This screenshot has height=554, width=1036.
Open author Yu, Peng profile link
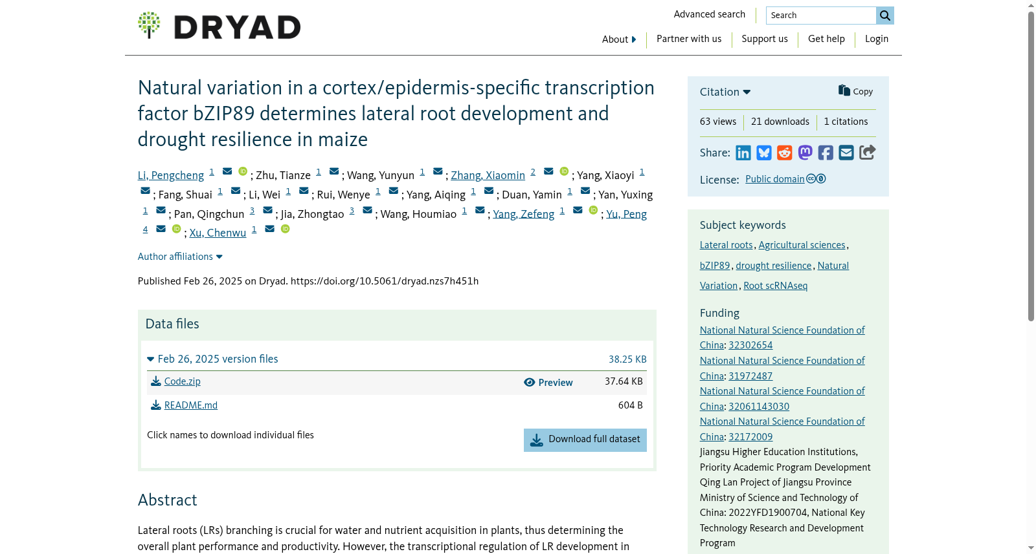click(x=626, y=214)
